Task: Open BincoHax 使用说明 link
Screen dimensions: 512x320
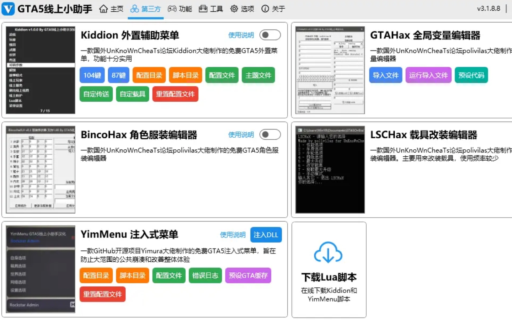Action: (x=241, y=135)
